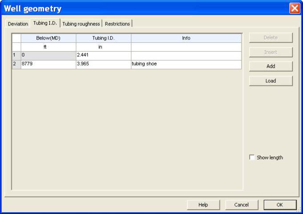
Task: Open the Tubing roughness tab
Action: 81,24
